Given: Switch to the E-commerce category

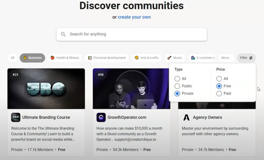Looking at the screenshot, I should (x=203, y=58).
